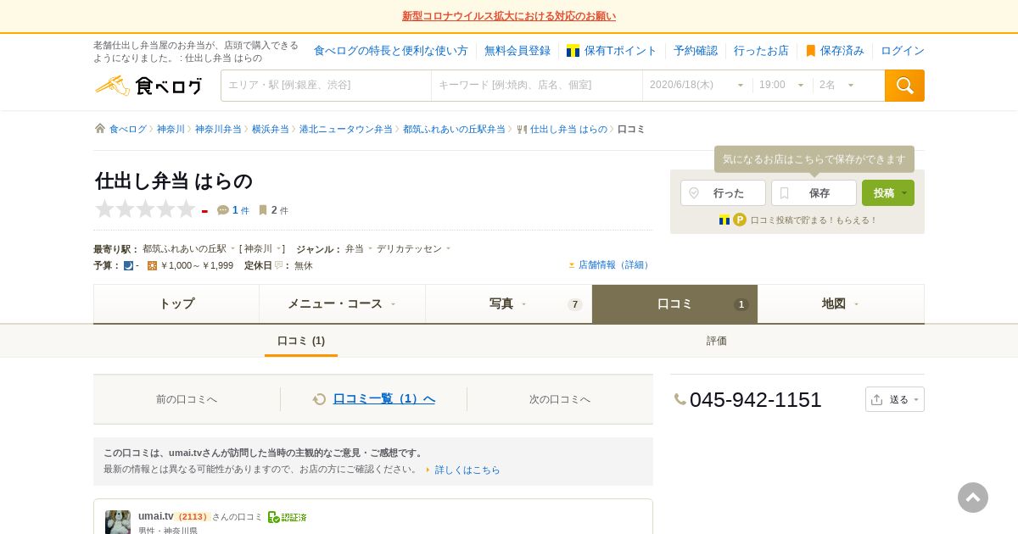Click the review count speech bubble icon
The image size is (1018, 534).
[x=223, y=210]
